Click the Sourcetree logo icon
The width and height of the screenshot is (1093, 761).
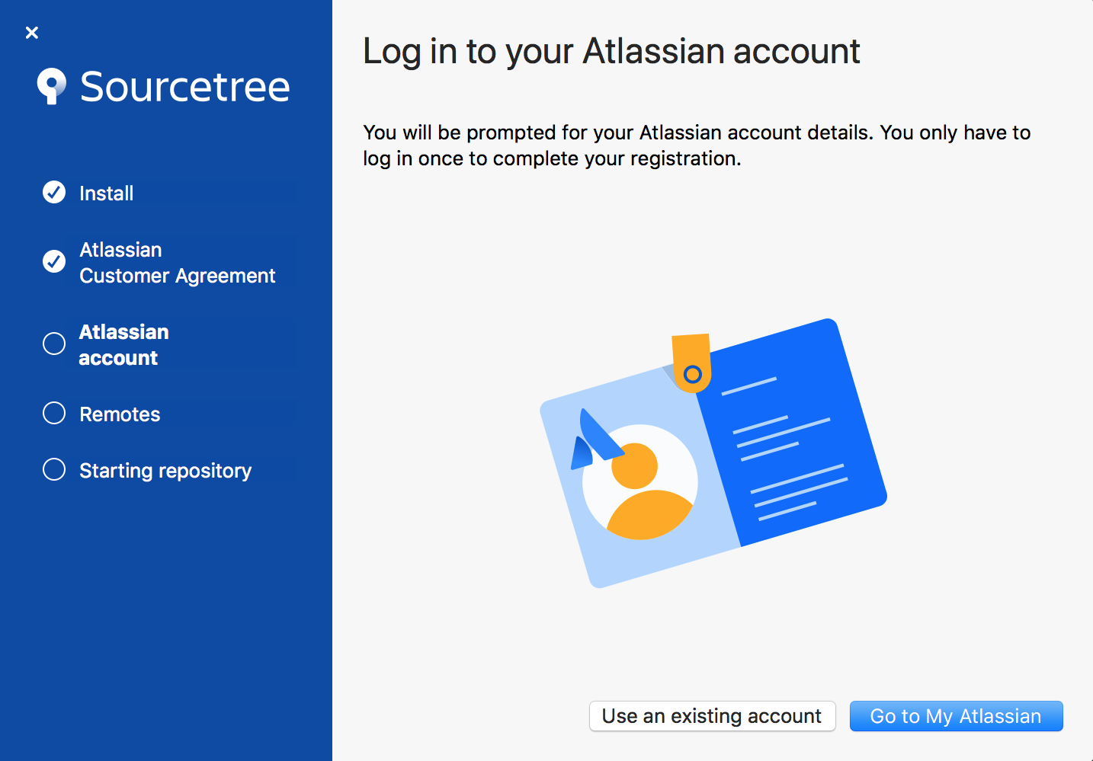point(51,86)
